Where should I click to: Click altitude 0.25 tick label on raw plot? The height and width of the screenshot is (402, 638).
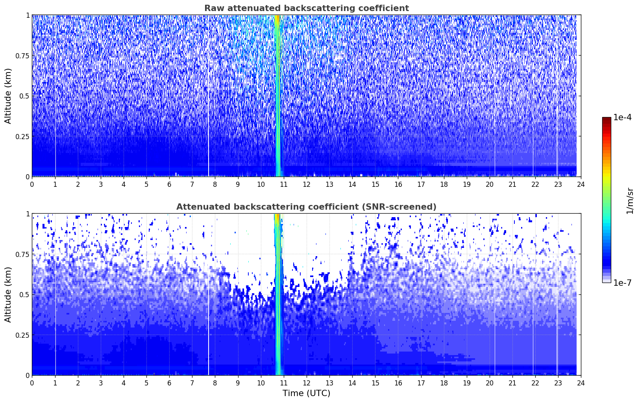[x=22, y=136]
